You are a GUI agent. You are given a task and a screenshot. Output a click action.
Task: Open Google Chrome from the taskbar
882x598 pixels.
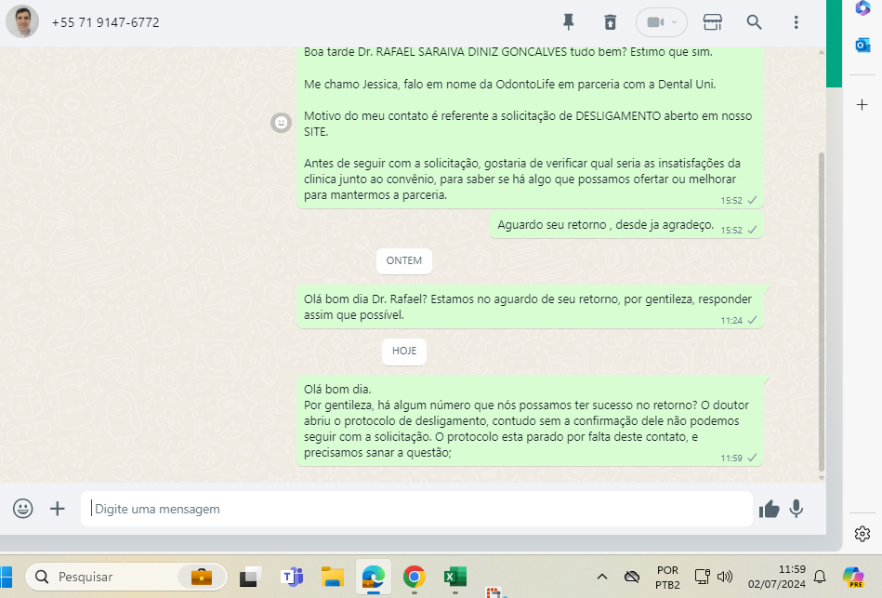pos(414,577)
